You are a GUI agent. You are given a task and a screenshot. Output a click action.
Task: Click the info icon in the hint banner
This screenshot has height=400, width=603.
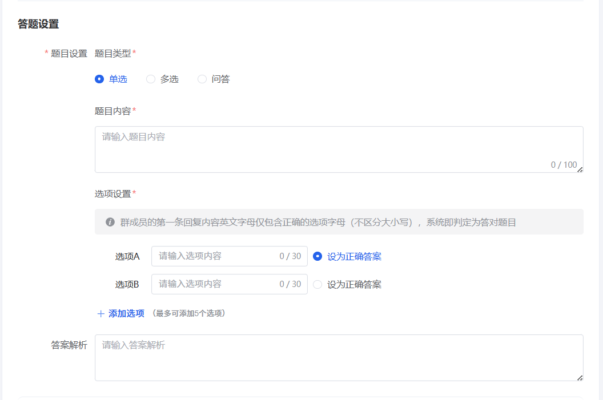(110, 222)
